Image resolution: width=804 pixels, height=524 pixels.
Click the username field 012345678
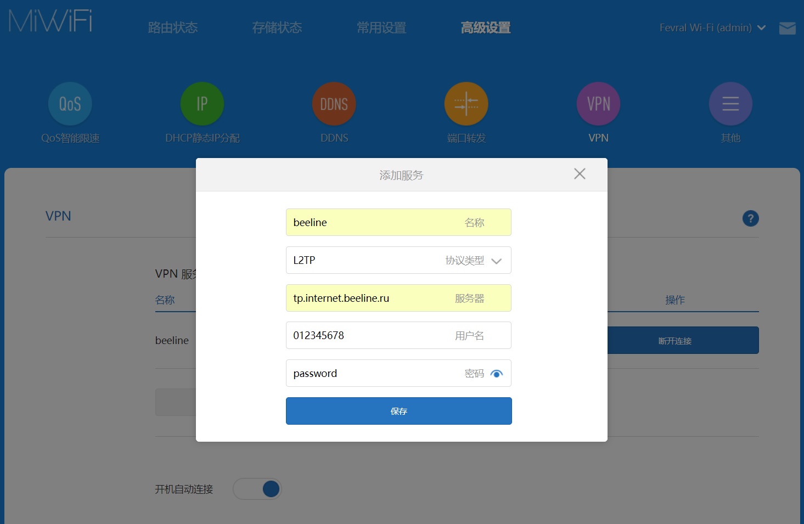(398, 335)
